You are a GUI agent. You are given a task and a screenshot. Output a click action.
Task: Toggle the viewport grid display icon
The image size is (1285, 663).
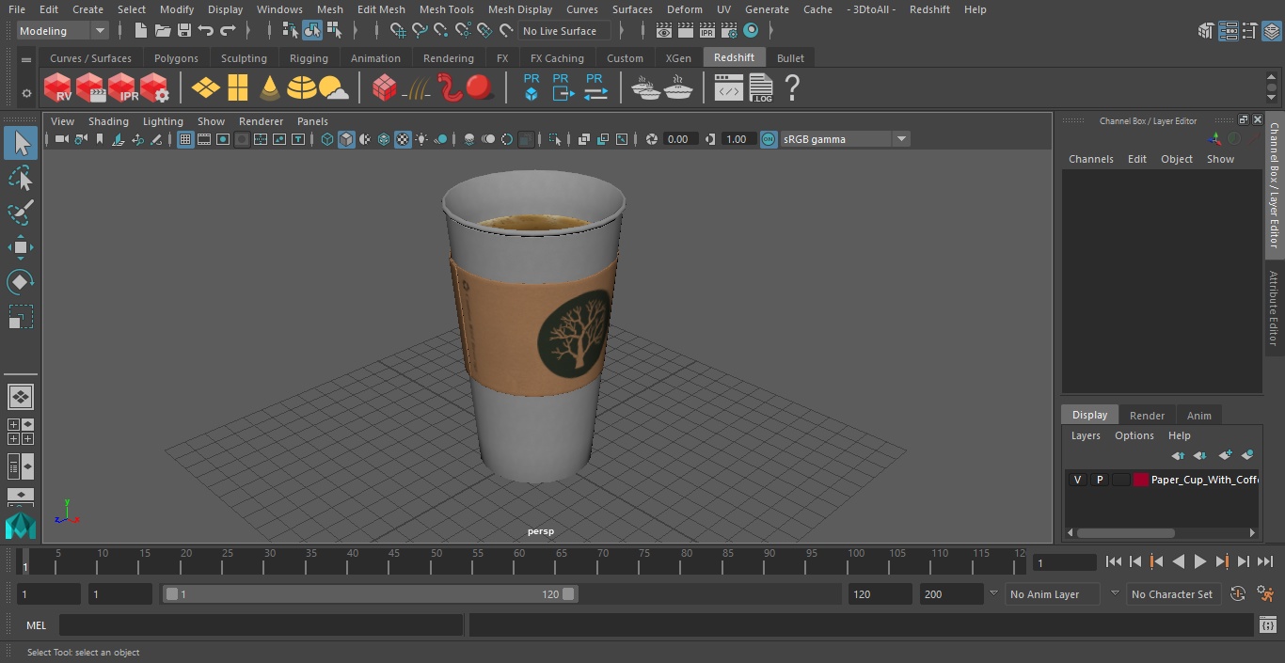click(x=185, y=139)
